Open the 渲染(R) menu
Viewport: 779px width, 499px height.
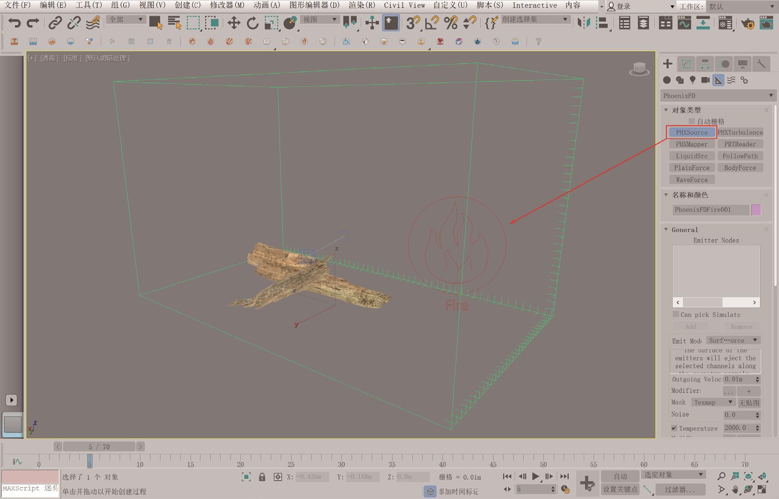coord(362,5)
